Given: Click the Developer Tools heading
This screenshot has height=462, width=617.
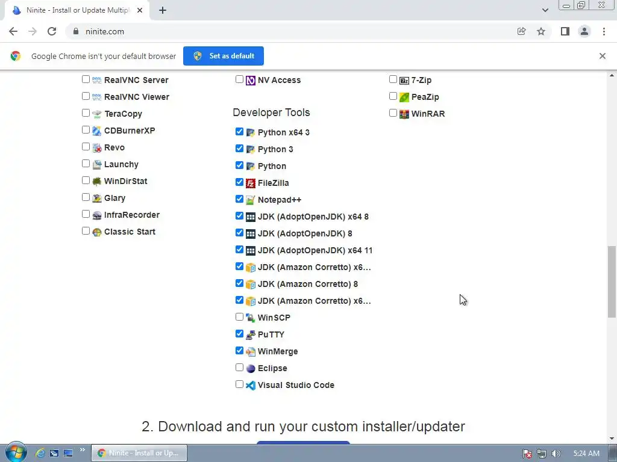Looking at the screenshot, I should tap(271, 112).
